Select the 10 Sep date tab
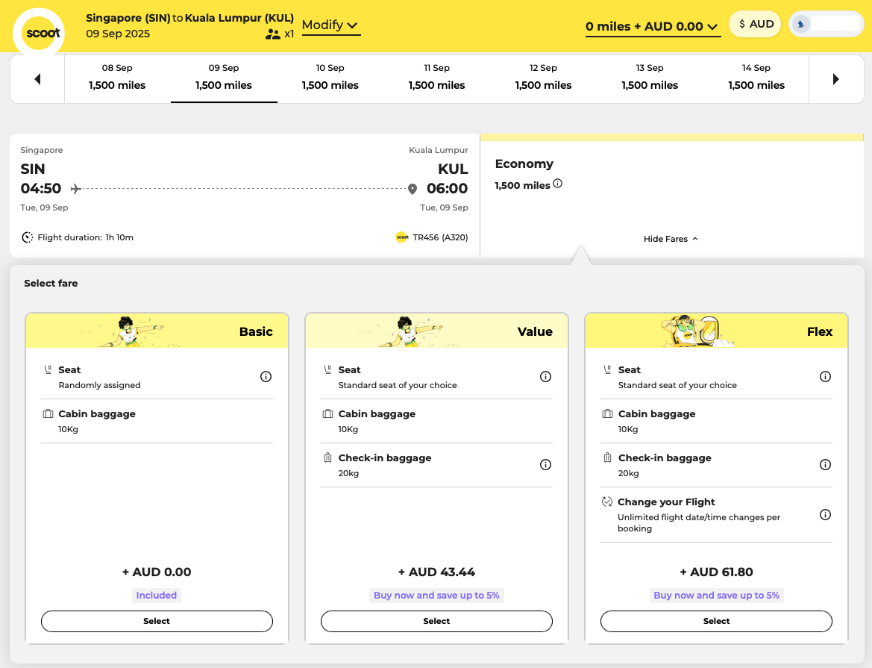Viewport: 872px width, 668px height. [x=330, y=78]
